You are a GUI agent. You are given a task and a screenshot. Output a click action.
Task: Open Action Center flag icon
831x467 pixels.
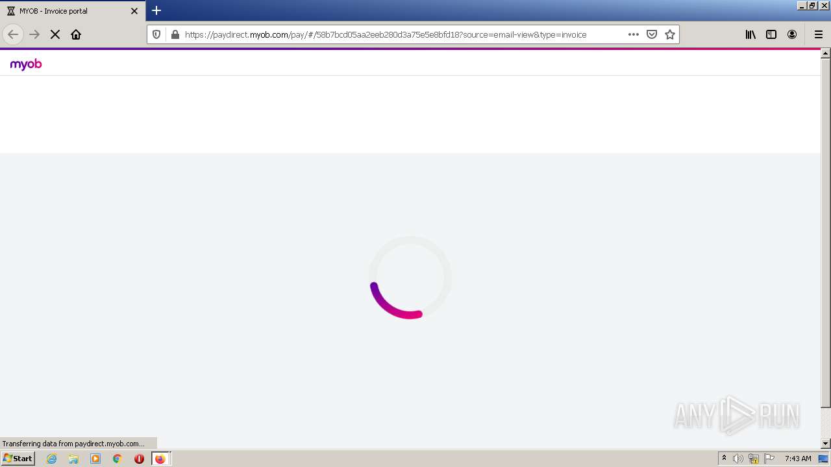click(x=769, y=459)
